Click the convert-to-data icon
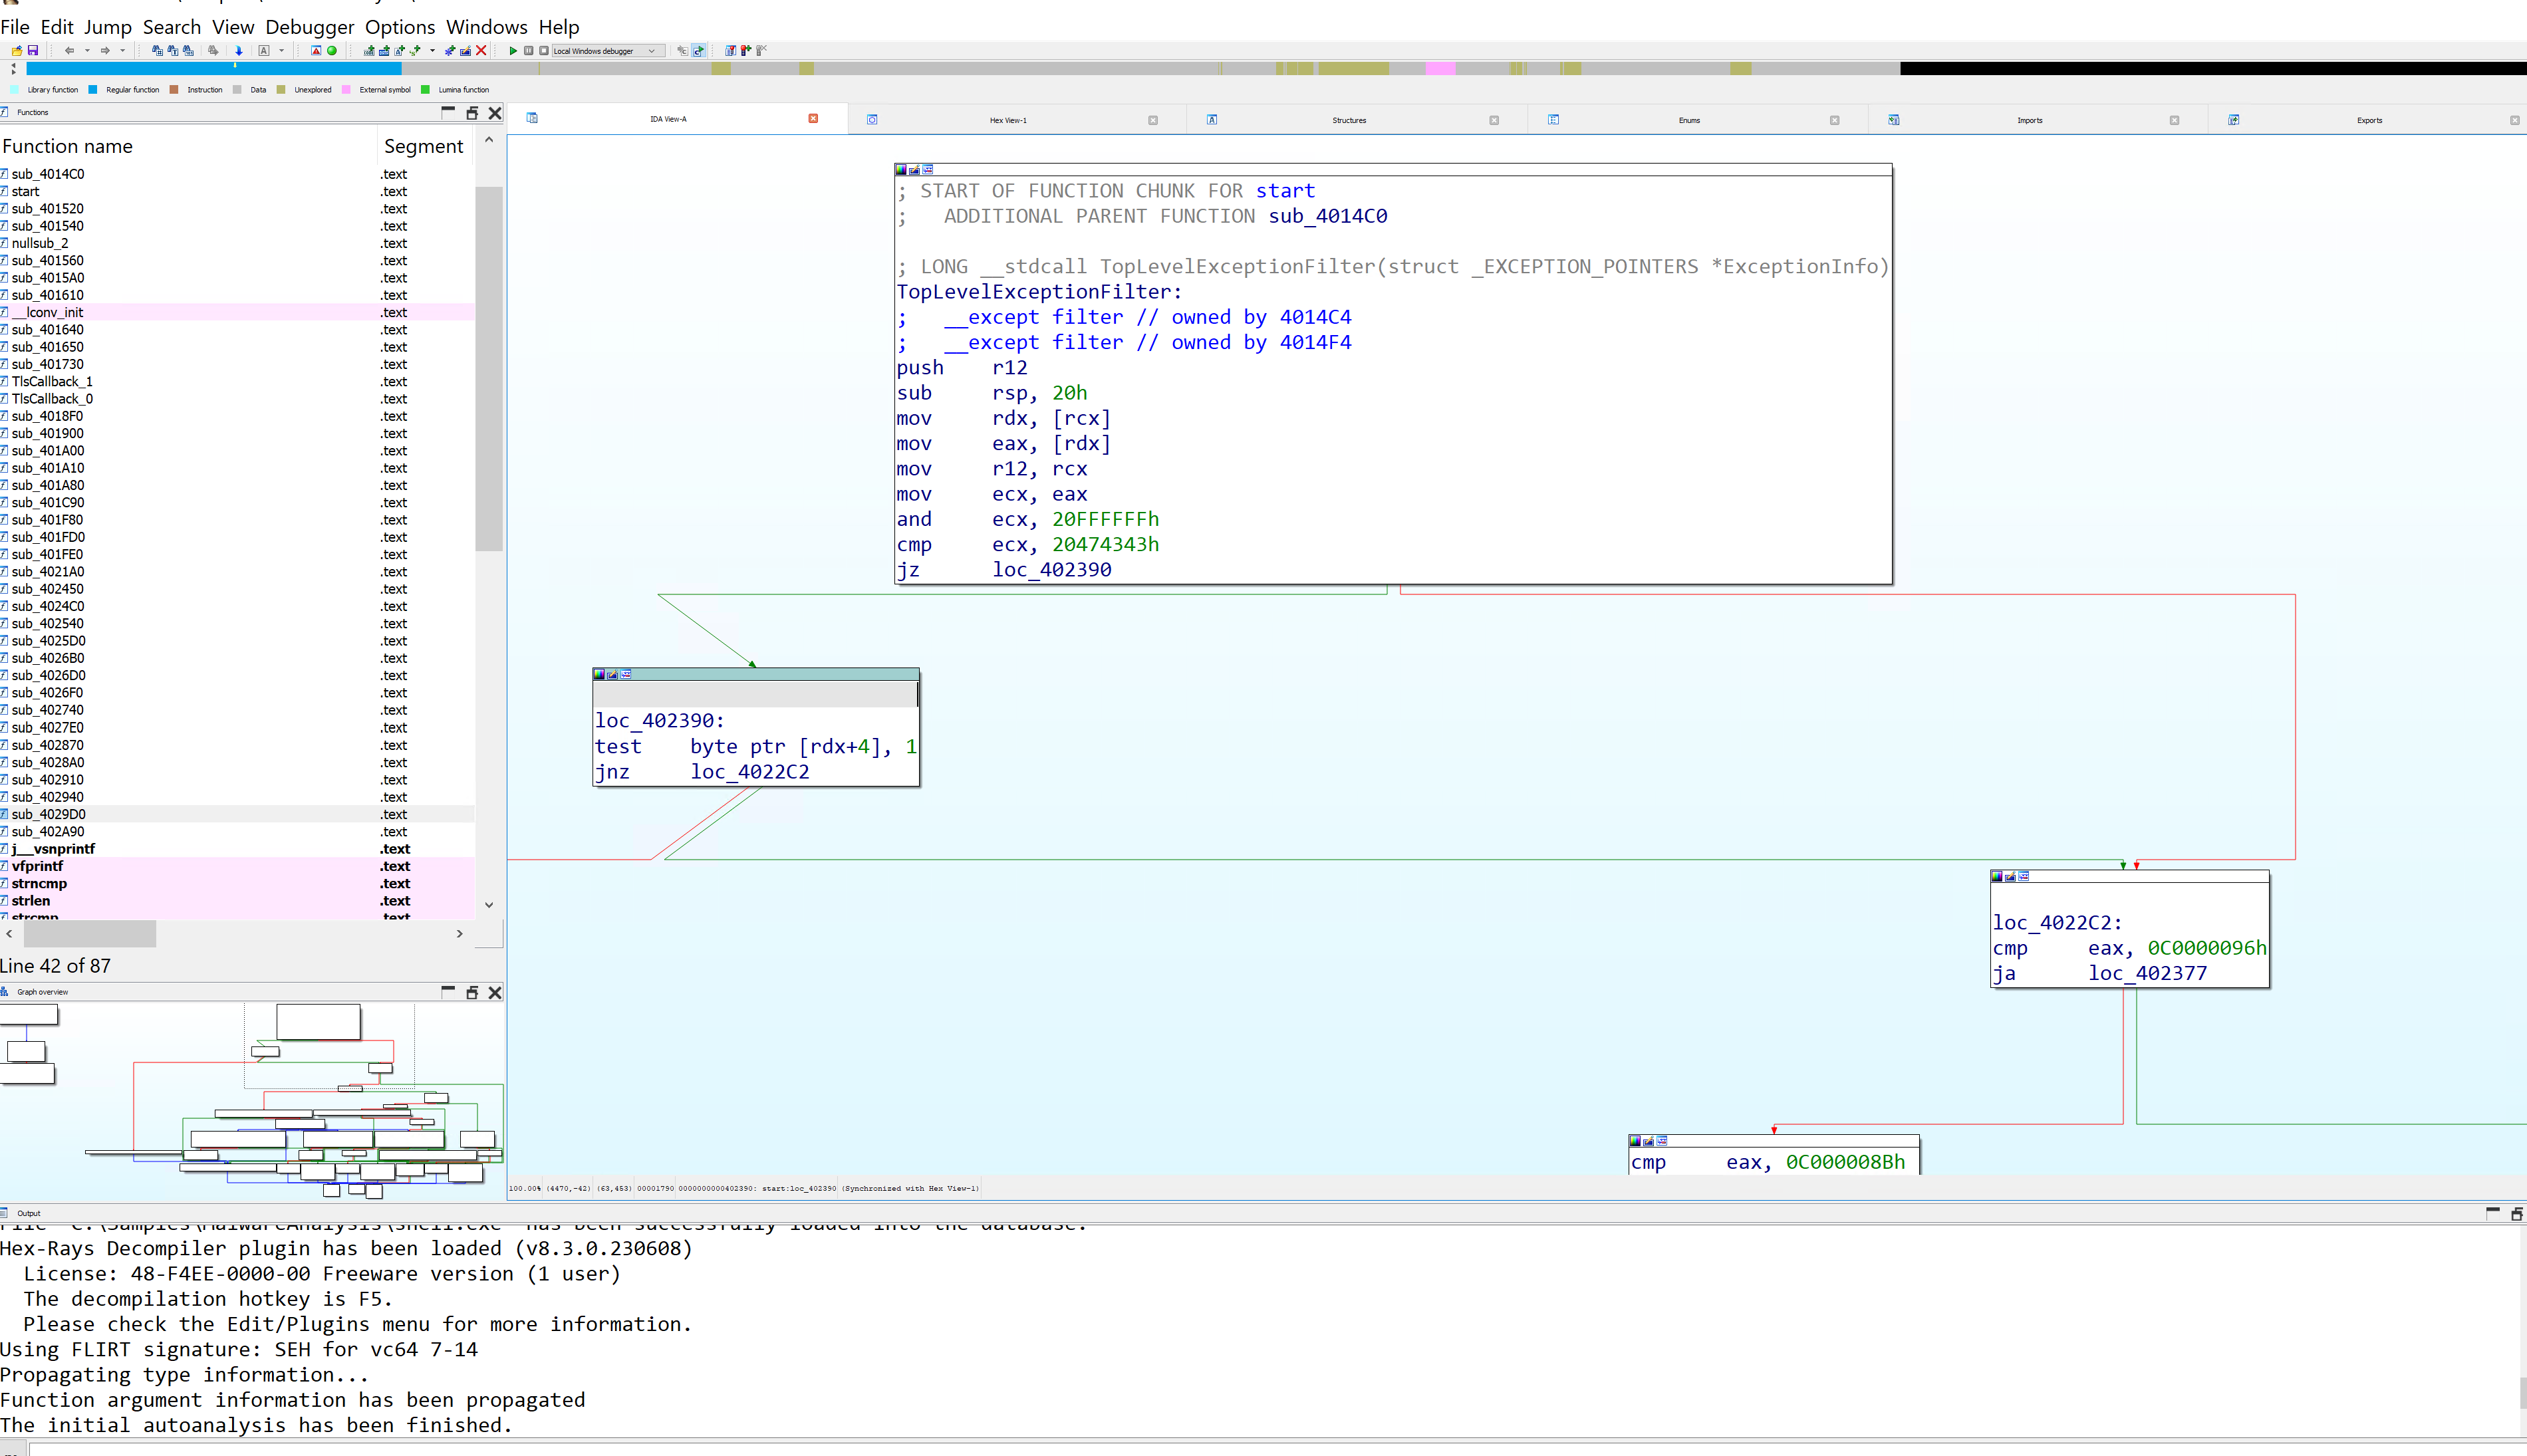This screenshot has width=2527, height=1456. tap(384, 51)
